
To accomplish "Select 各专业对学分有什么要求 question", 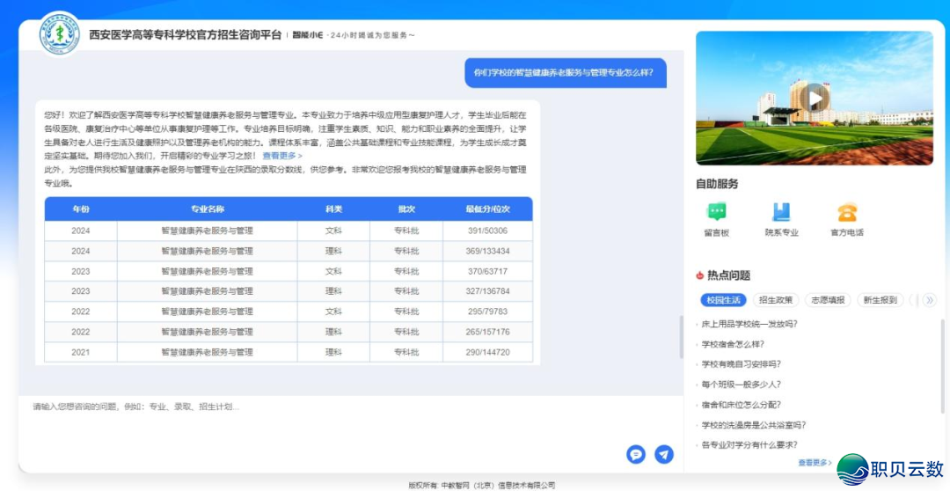I will [749, 444].
